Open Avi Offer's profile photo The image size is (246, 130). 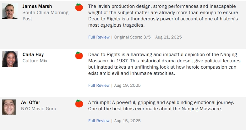pyautogui.click(x=9, y=107)
